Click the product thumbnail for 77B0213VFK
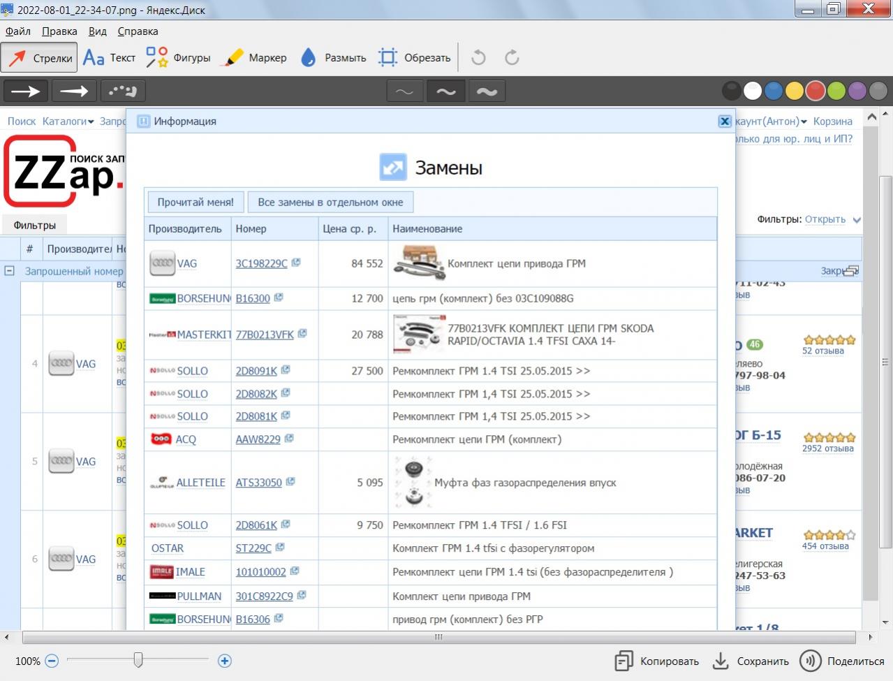 pos(418,334)
